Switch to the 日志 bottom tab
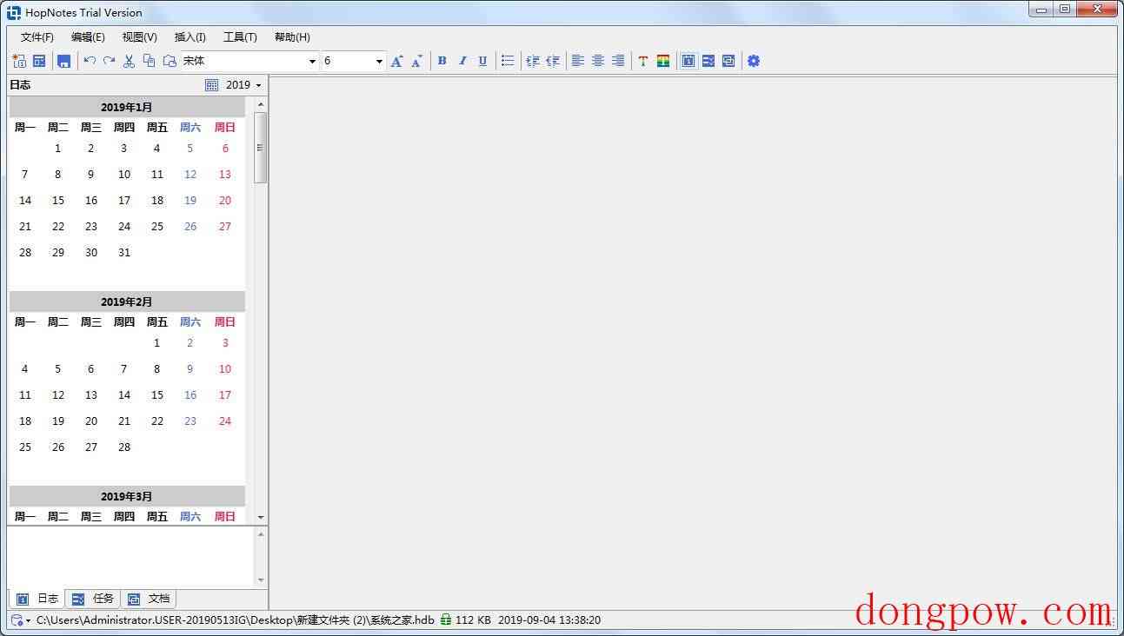This screenshot has width=1124, height=636. [37, 599]
